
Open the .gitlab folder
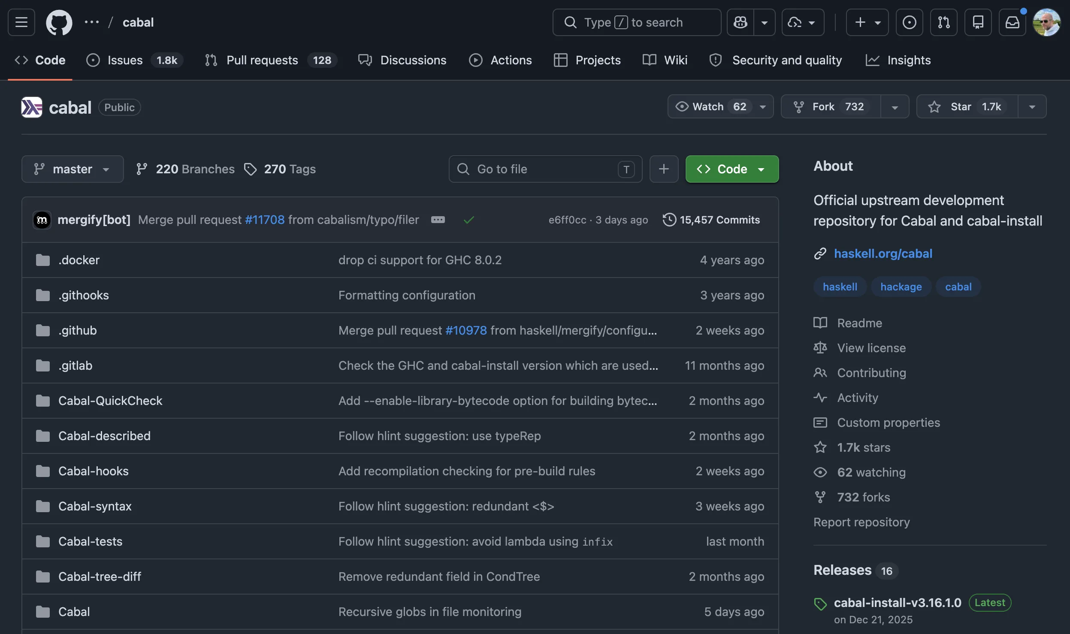pos(76,365)
